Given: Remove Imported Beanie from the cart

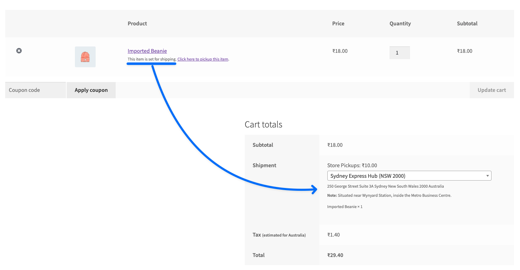Looking at the screenshot, I should coord(19,51).
